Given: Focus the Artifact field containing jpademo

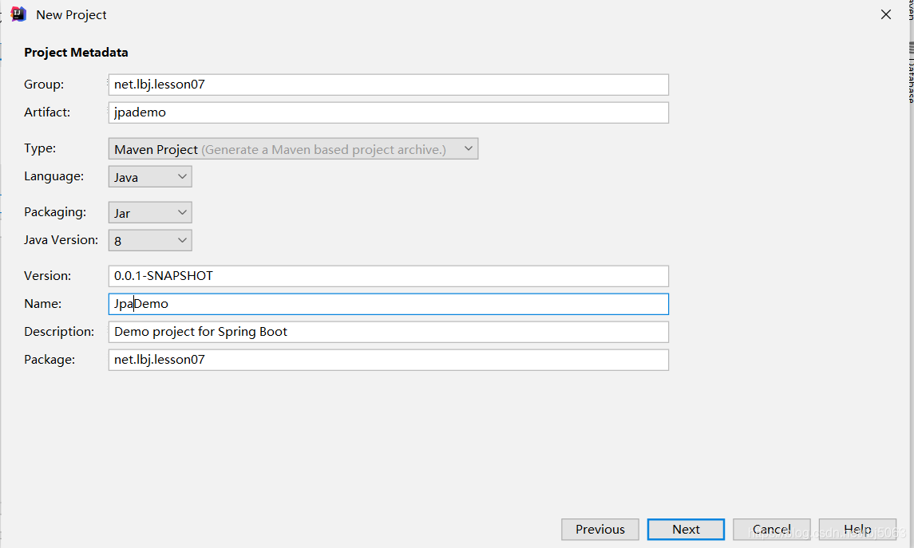Looking at the screenshot, I should pos(388,112).
